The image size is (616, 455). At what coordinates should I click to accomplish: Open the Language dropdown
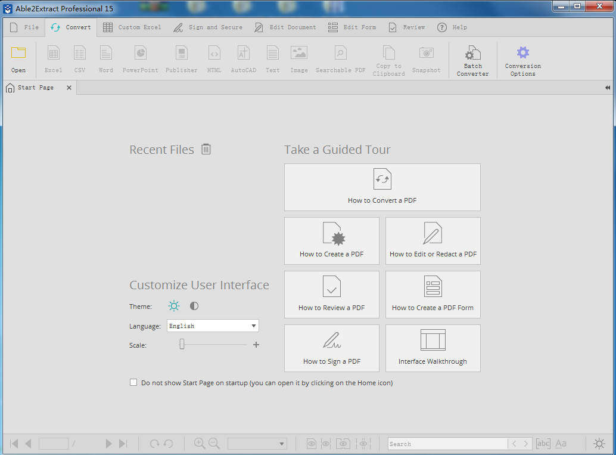[x=213, y=326]
